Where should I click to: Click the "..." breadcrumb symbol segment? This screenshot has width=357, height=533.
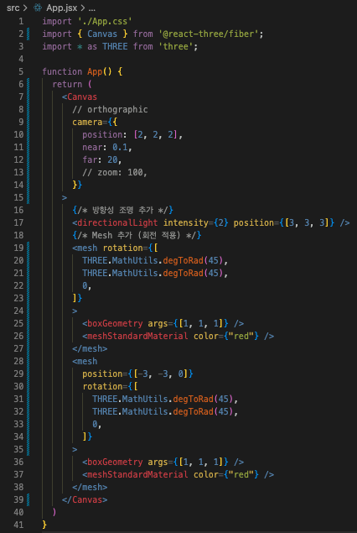point(91,8)
